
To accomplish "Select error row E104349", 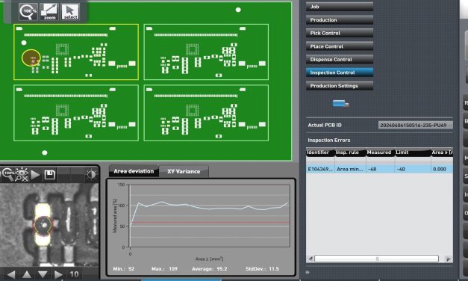I will coord(379,169).
